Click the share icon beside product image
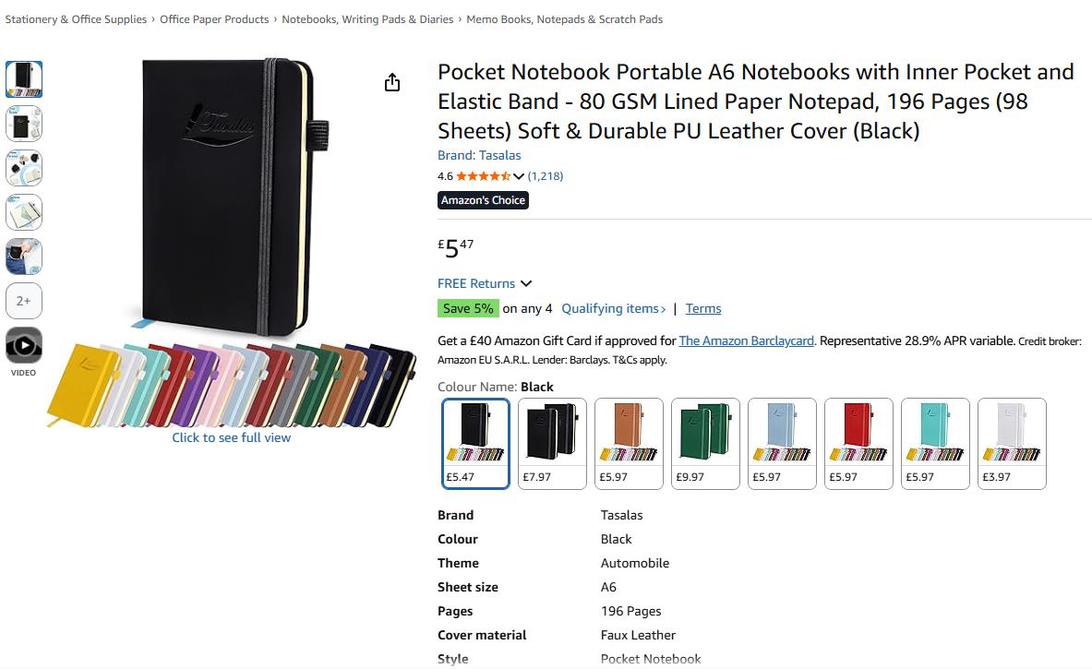The image size is (1092, 669). 392,83
